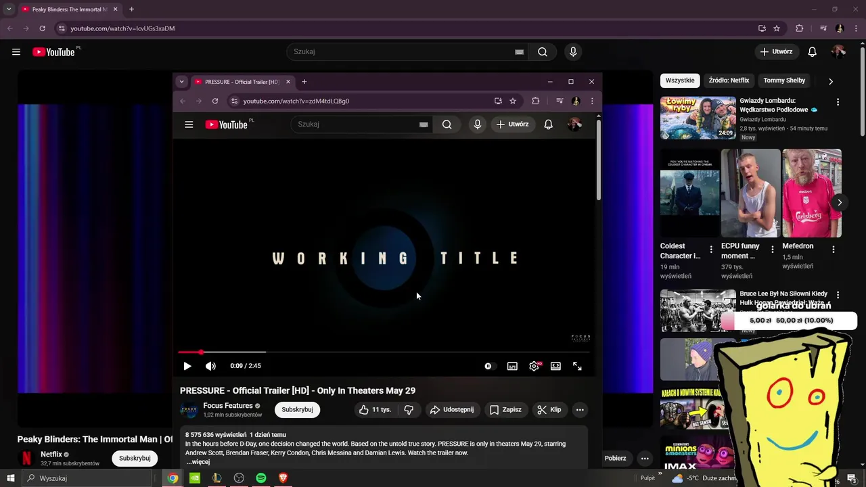Viewport: 866px width, 487px height.
Task: Play the PRESSURE trailer video
Action: coord(187,366)
